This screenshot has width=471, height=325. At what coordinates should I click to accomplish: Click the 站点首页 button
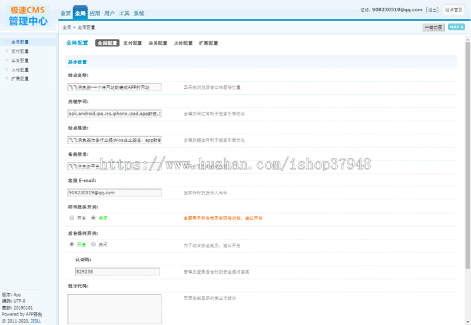(453, 10)
